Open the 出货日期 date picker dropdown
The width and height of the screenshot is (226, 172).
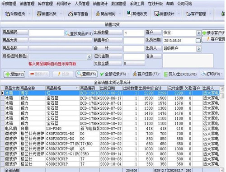click(198, 41)
